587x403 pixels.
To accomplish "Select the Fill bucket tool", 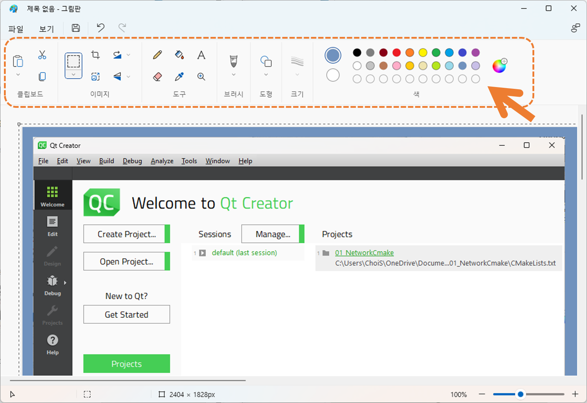I will coord(179,55).
